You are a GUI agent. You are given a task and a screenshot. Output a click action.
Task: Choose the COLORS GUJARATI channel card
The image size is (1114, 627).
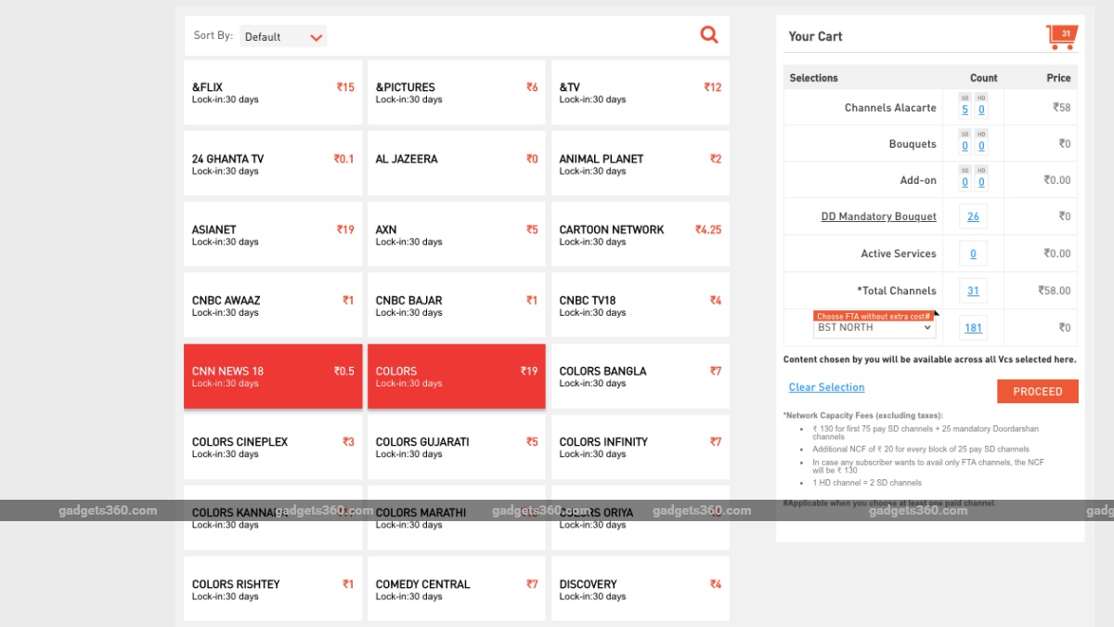[457, 447]
